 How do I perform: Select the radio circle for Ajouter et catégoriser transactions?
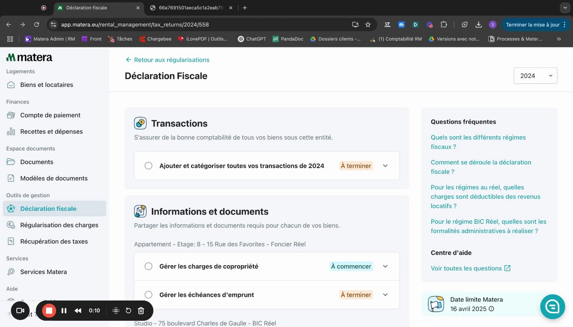pos(149,166)
